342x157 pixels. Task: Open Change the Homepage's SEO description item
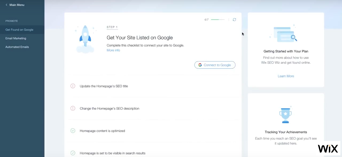point(110,108)
